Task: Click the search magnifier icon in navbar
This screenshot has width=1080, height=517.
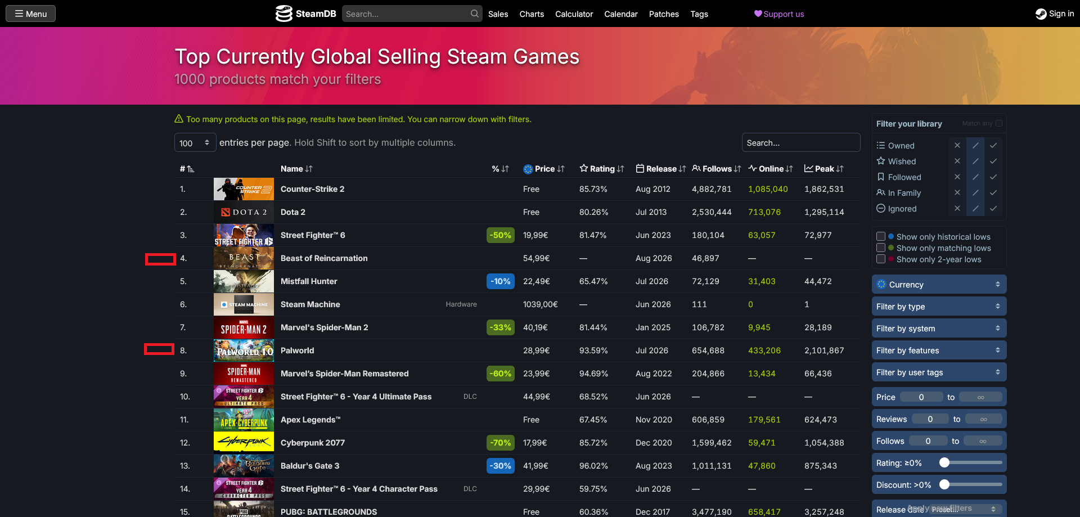Action: point(475,14)
